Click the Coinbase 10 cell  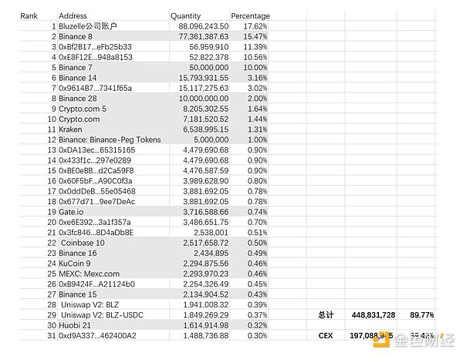(83, 242)
